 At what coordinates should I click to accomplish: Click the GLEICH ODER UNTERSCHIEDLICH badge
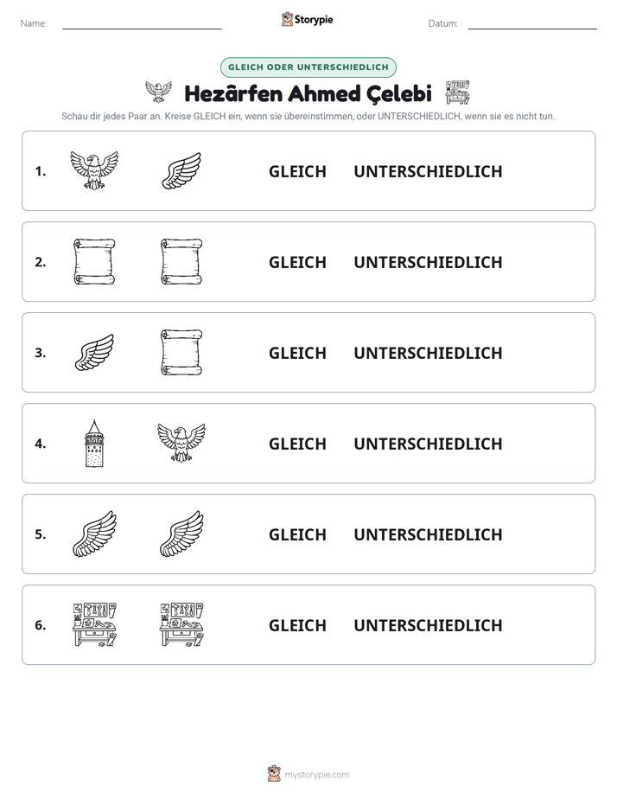coord(308,67)
